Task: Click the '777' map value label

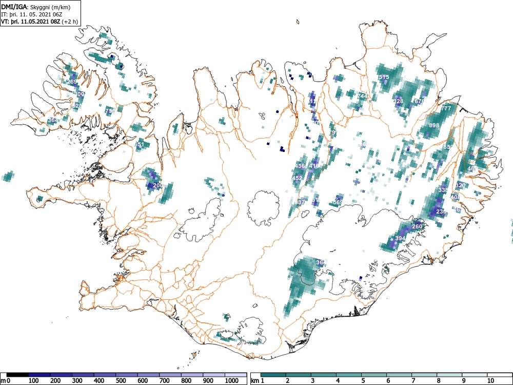Action: point(446,108)
